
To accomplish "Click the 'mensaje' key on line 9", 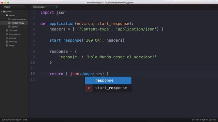I will pos(69,57).
